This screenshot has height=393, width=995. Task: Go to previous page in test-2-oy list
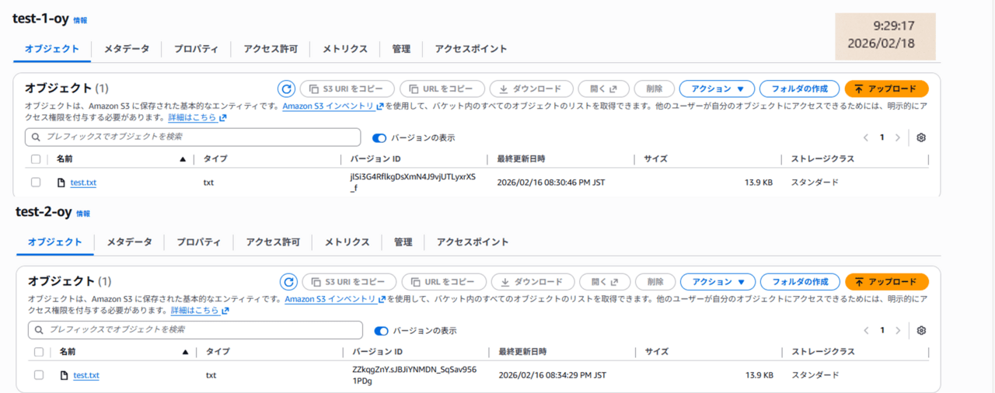867,330
